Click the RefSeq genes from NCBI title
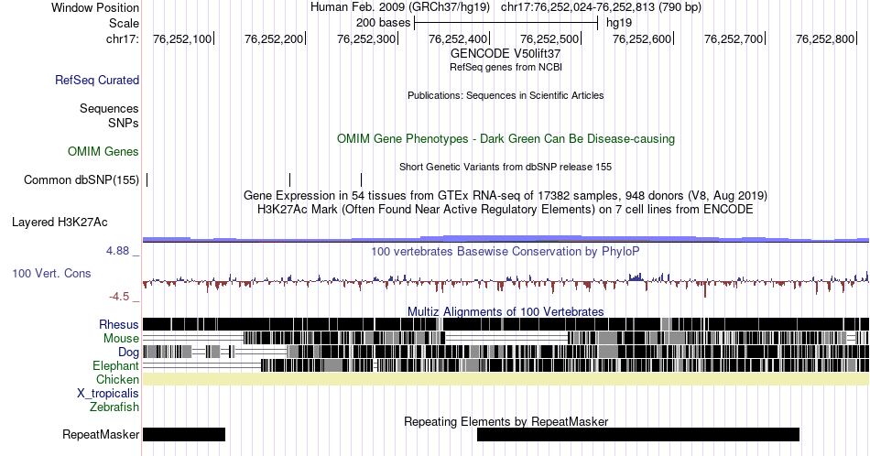This screenshot has height=456, width=870. [506, 67]
